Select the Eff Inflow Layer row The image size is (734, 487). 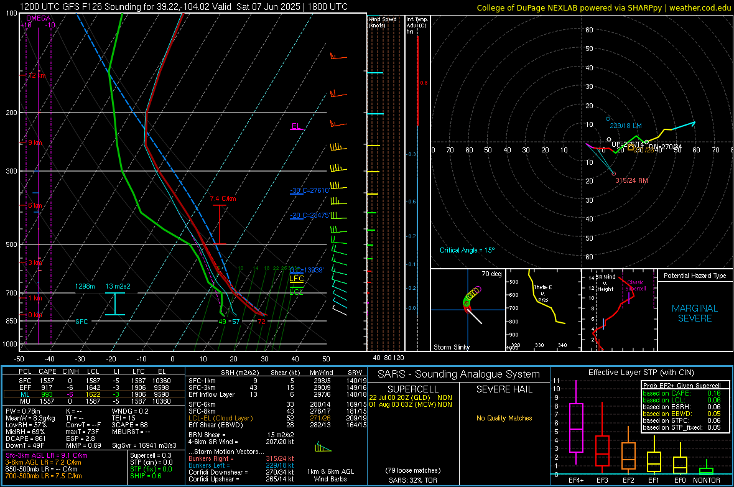click(277, 394)
